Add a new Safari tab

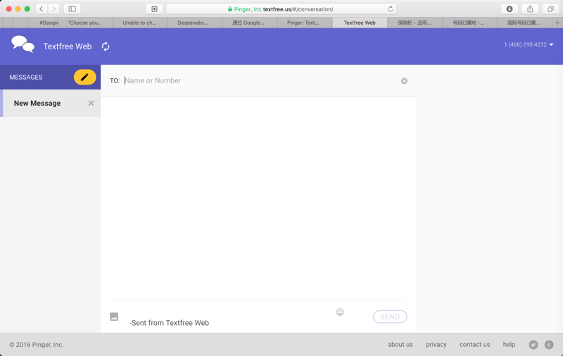[557, 23]
